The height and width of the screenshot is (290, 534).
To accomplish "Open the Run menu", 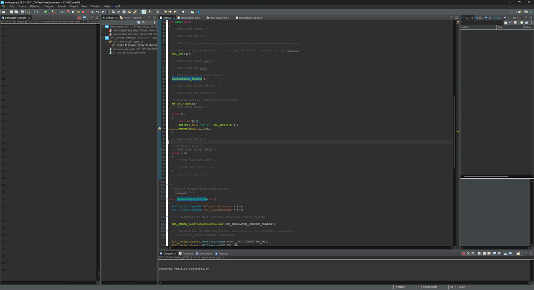I will 84,6.
